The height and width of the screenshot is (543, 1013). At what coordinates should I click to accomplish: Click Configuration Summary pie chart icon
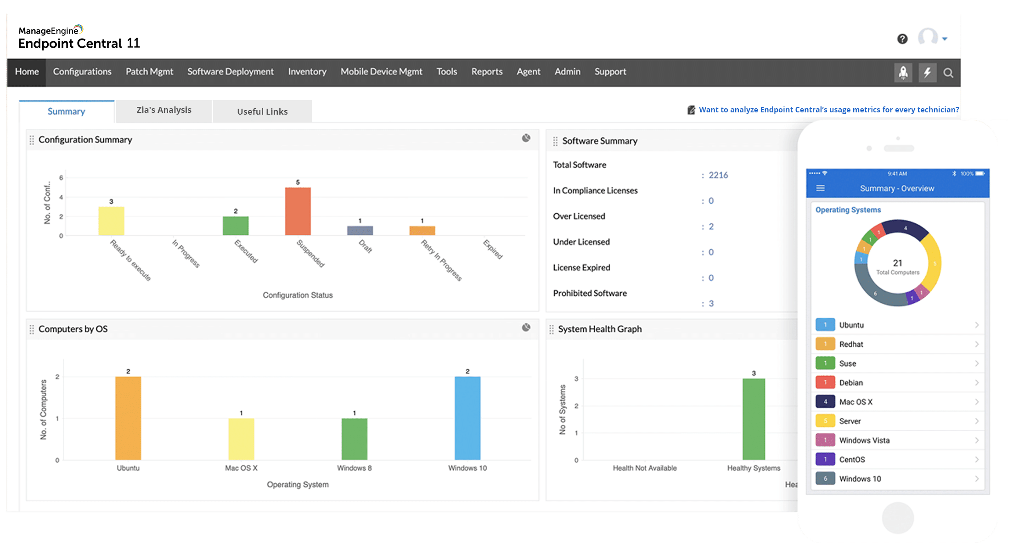526,138
